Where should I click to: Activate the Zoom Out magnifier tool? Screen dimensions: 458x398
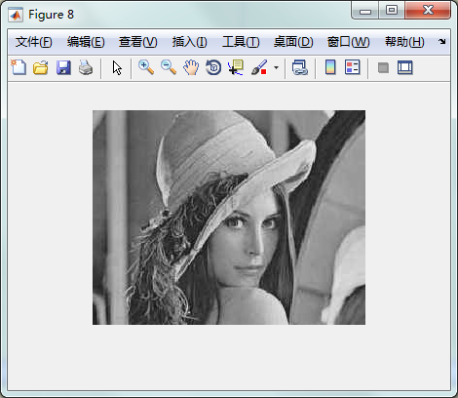[169, 67]
